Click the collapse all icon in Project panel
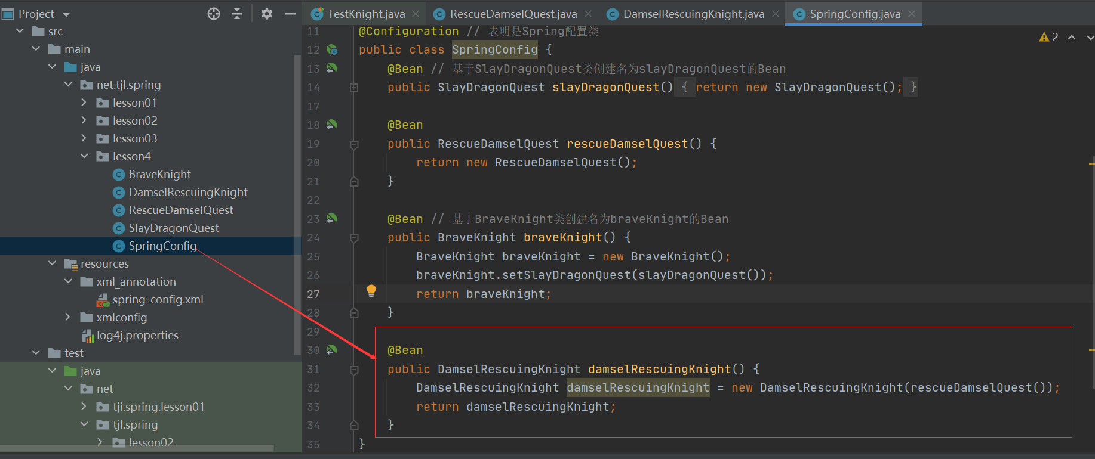The image size is (1095, 459). coord(237,14)
